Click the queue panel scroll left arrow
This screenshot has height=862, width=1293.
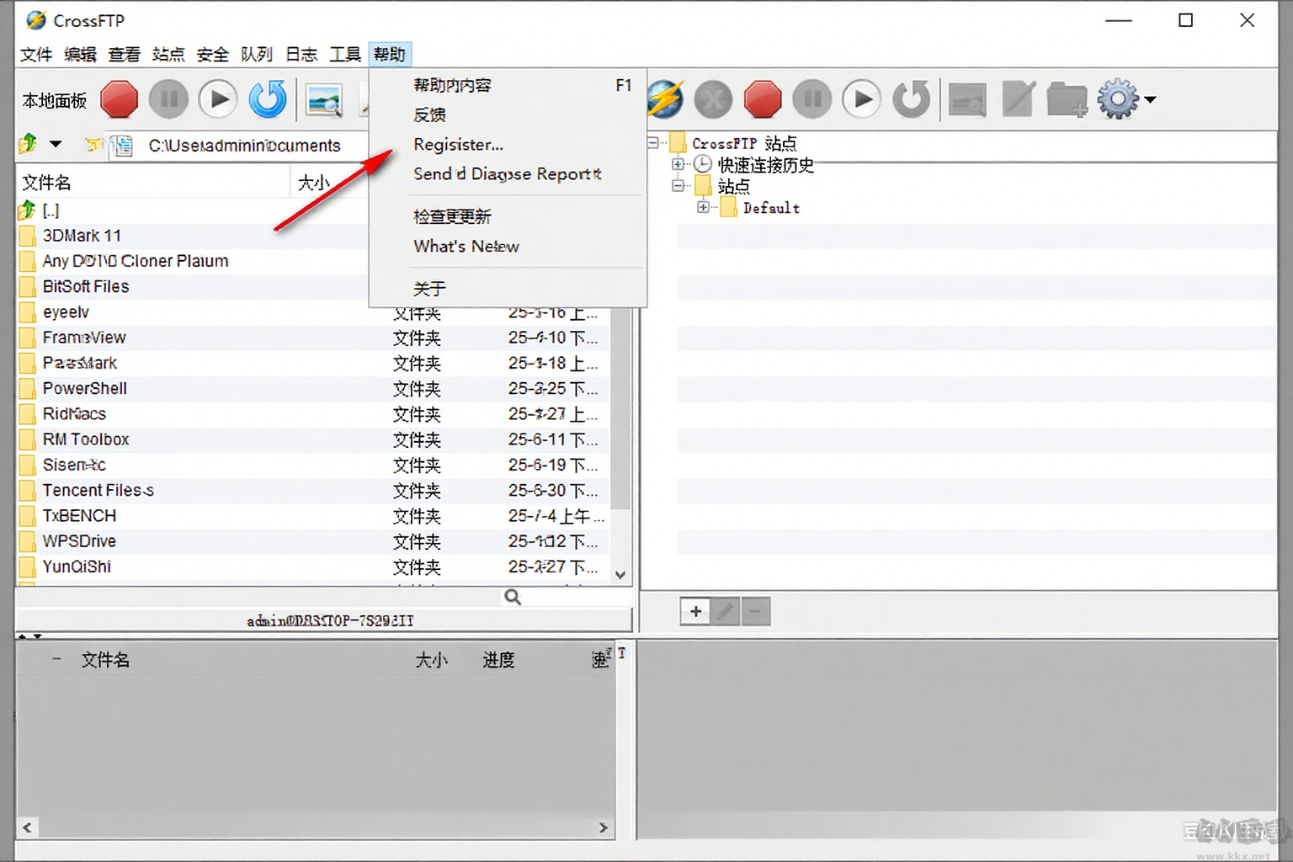[27, 827]
